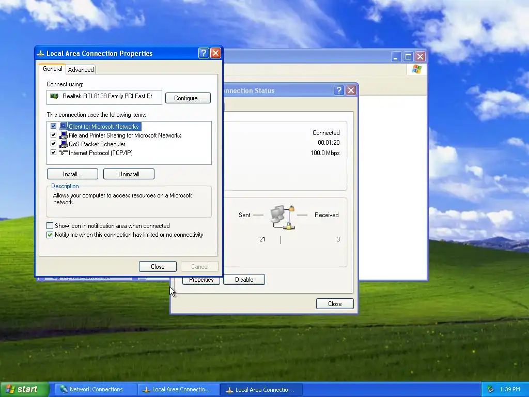Click Windows flag logo in Network Connections window
The width and height of the screenshot is (529, 397).
click(417, 69)
